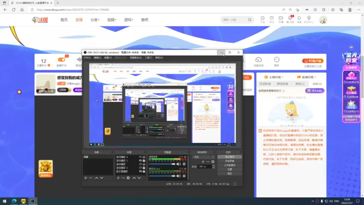Open the Douyu user avatar
Viewport: 364px width, 205px height.
click(x=323, y=20)
